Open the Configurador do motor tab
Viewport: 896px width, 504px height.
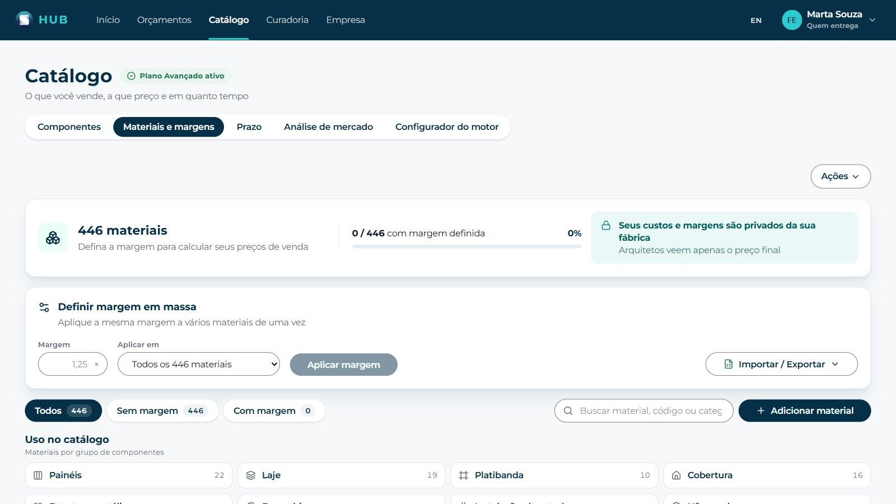click(x=447, y=127)
